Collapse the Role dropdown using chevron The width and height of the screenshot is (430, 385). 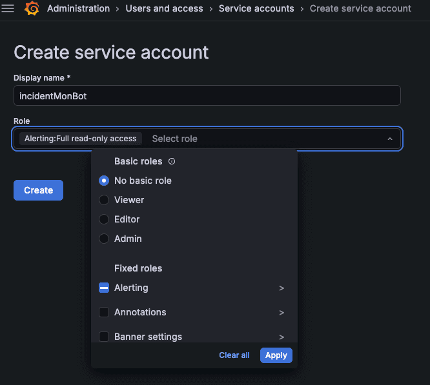[390, 139]
